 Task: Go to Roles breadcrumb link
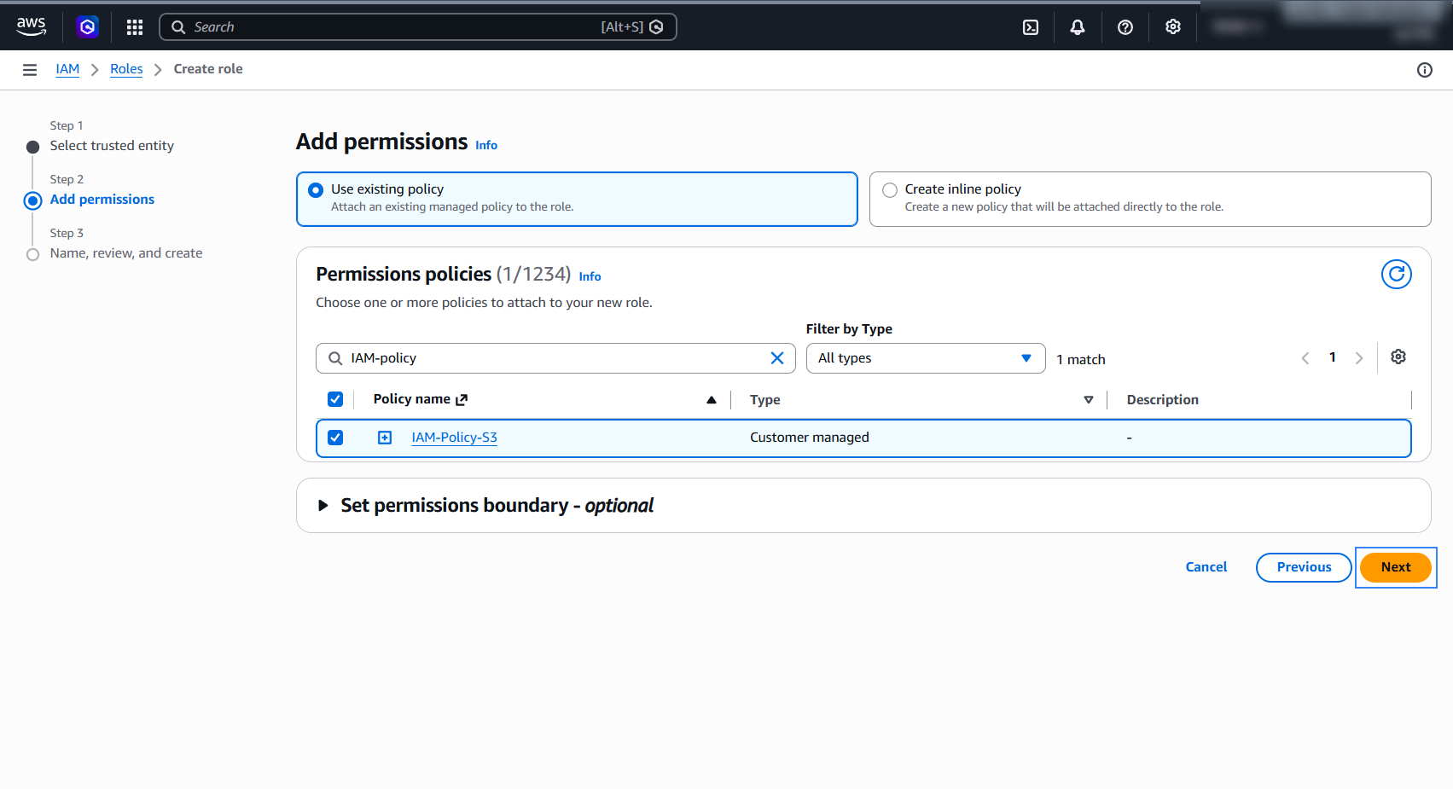tap(126, 69)
